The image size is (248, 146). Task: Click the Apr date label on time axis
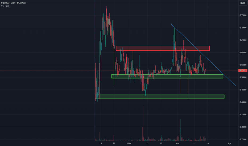[229, 143]
